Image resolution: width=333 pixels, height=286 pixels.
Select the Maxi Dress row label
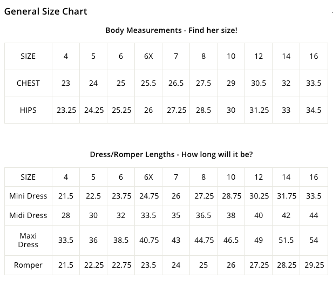click(28, 240)
